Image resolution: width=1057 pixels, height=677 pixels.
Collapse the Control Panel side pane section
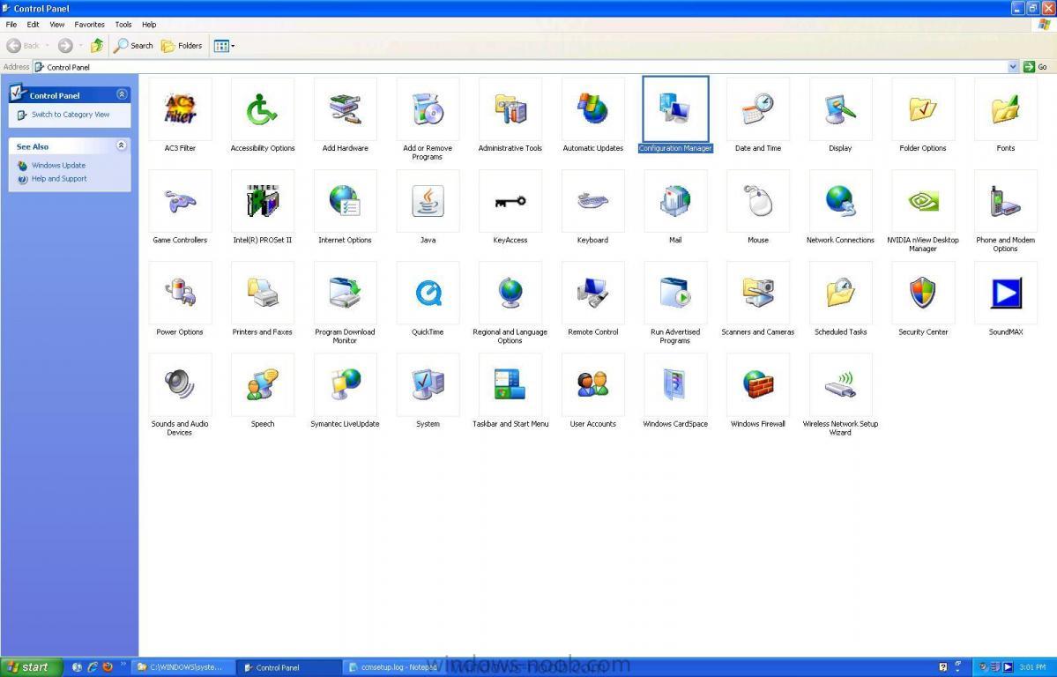click(122, 94)
